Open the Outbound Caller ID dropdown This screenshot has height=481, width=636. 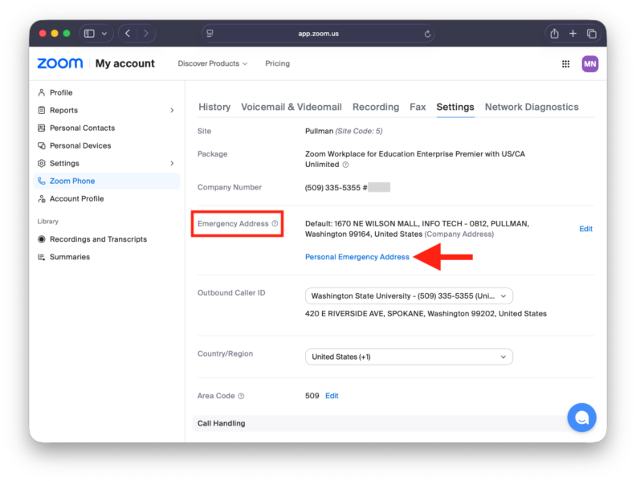click(409, 296)
